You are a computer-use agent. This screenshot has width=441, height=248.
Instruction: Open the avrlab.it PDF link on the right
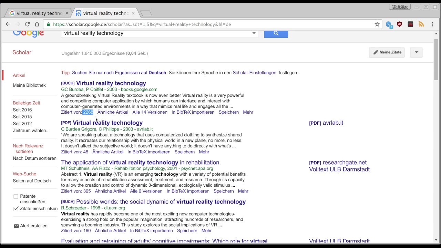coord(326,123)
